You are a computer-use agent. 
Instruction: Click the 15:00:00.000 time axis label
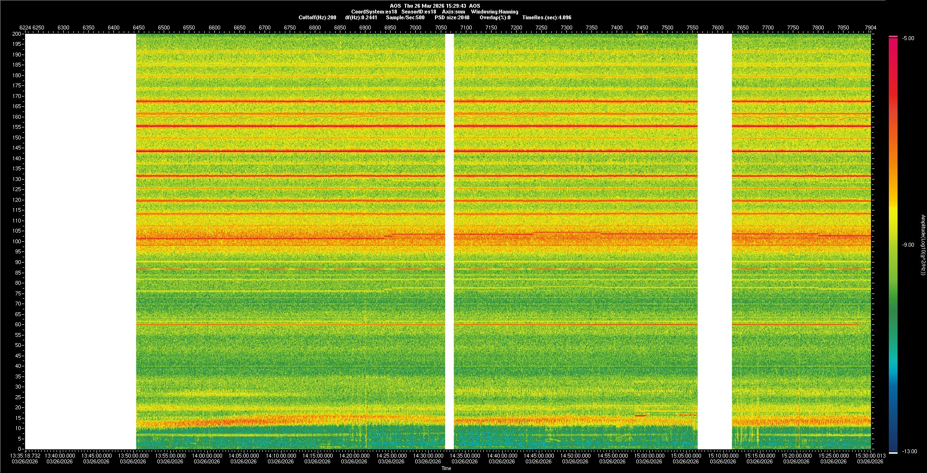coord(649,456)
